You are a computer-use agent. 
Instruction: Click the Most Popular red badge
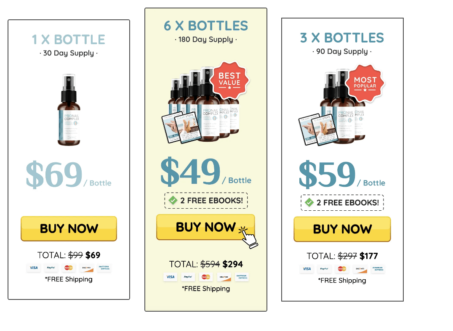pos(365,83)
